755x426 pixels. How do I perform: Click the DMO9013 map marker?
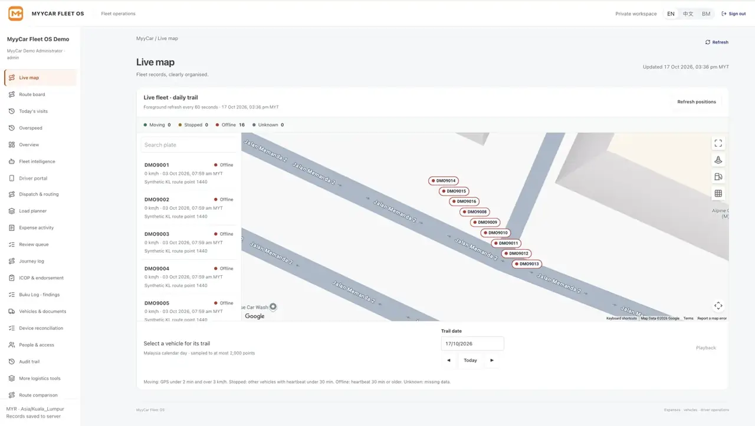pyautogui.click(x=526, y=264)
